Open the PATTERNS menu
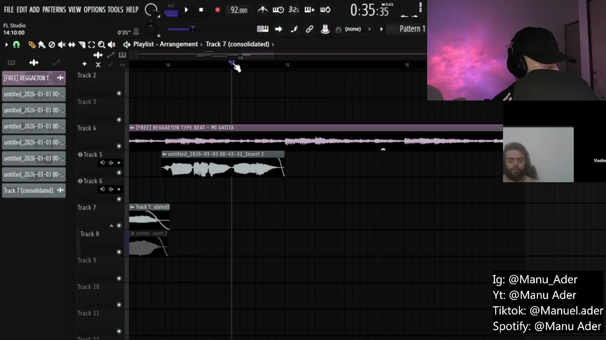Image resolution: width=606 pixels, height=340 pixels. (54, 9)
